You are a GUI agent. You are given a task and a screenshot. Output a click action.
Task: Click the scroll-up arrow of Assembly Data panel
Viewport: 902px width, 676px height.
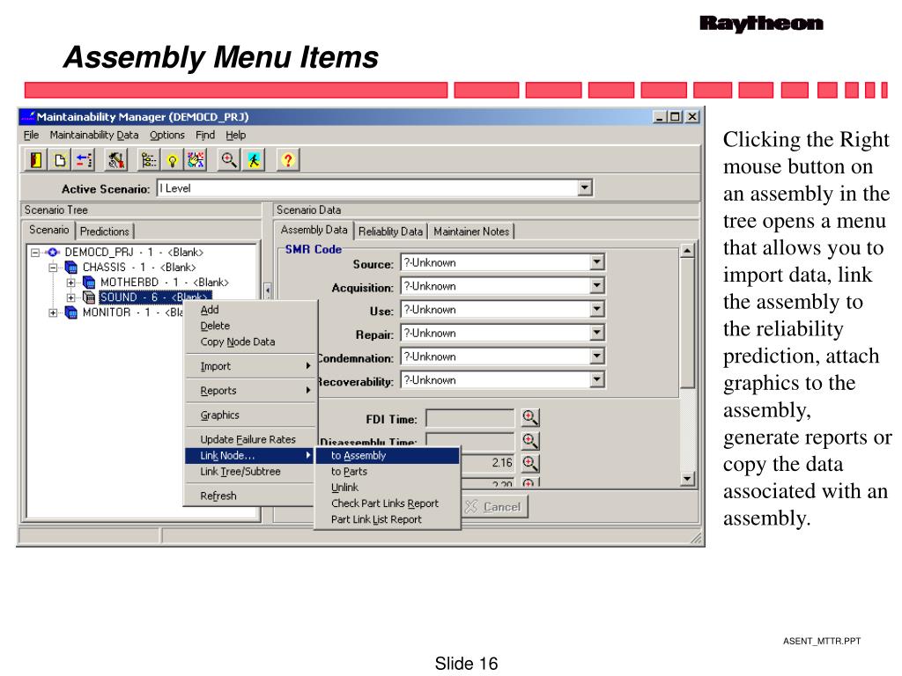[687, 251]
